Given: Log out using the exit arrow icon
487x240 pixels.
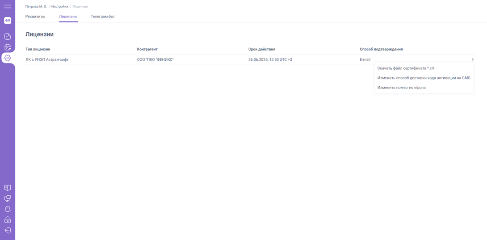Looking at the screenshot, I should click(8, 231).
